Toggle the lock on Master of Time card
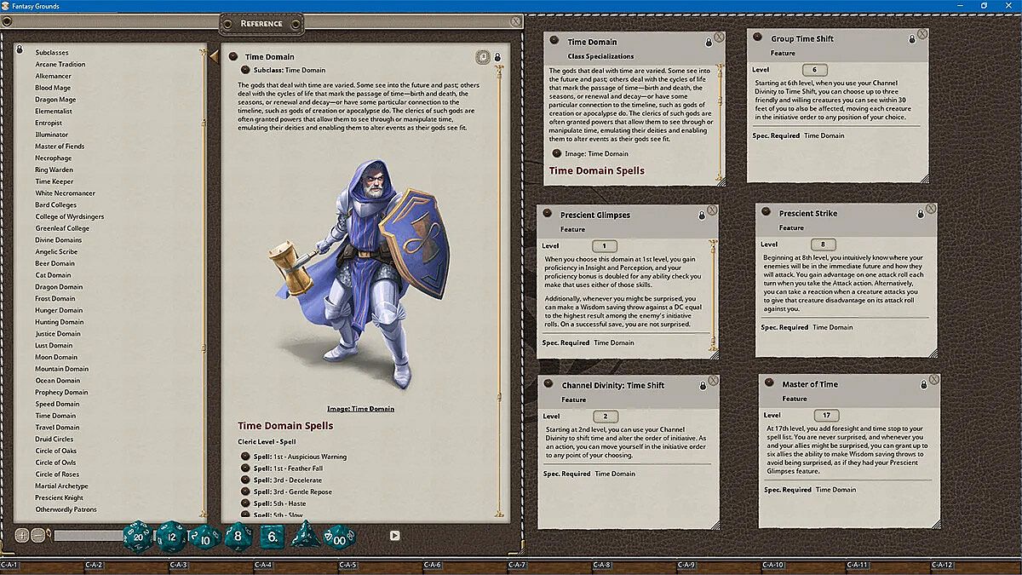Screen dimensions: 1022x575 (x=923, y=384)
